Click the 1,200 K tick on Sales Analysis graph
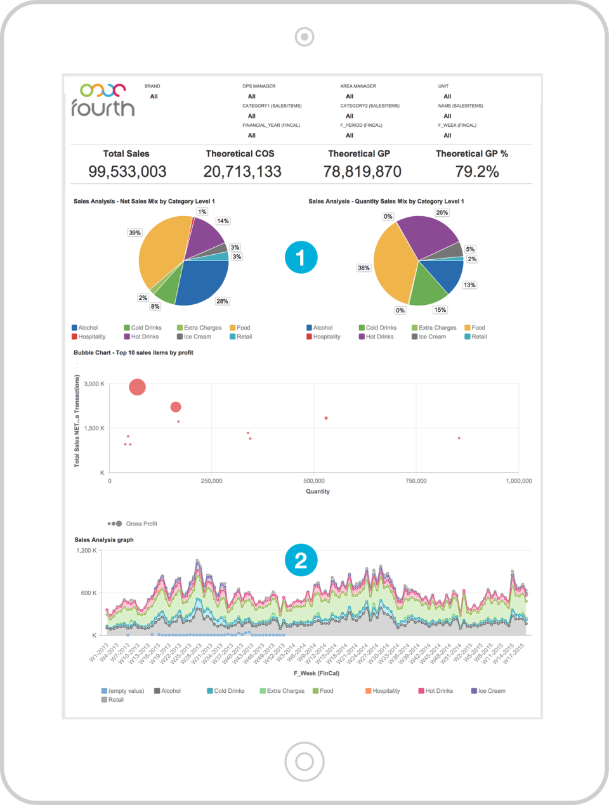This screenshot has width=609, height=805. [x=87, y=550]
